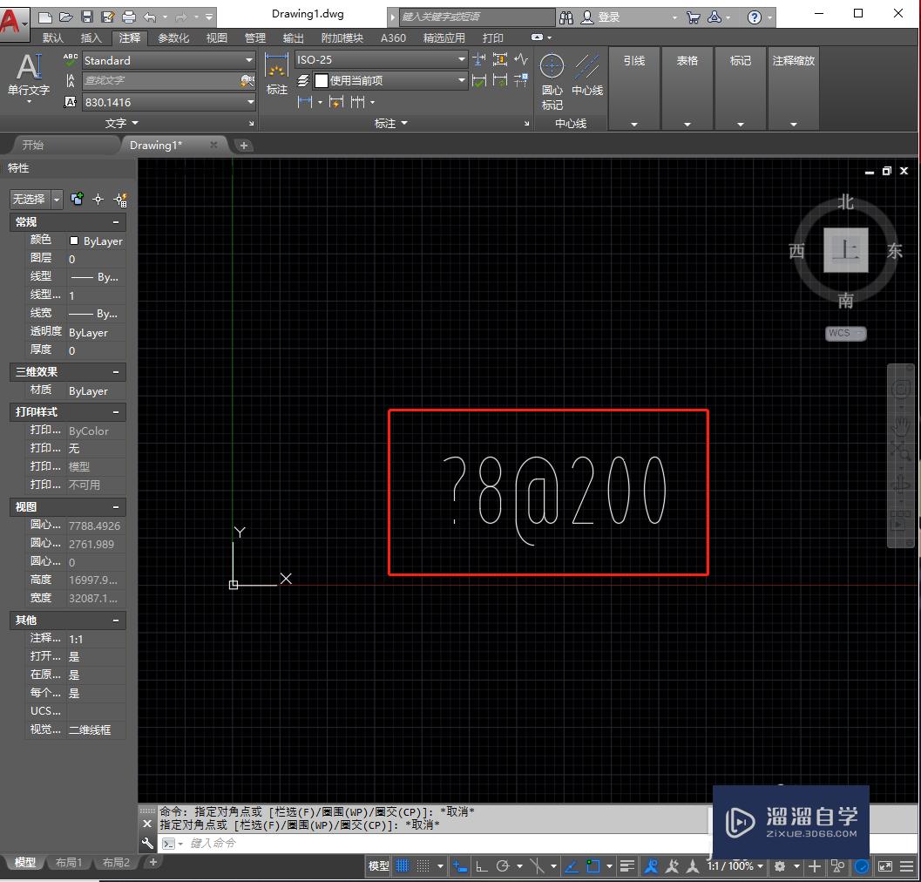Screen dimensions: 921x882
Task: Switch to the 布局1 layout tab
Action: pyautogui.click(x=69, y=863)
